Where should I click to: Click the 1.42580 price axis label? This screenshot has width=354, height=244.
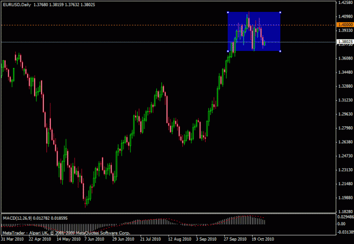click(346, 3)
